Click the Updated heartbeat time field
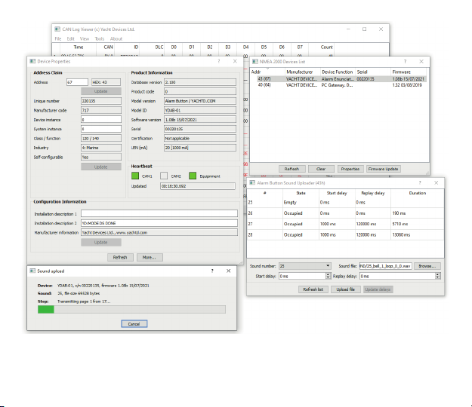The image size is (472, 407). click(x=198, y=186)
